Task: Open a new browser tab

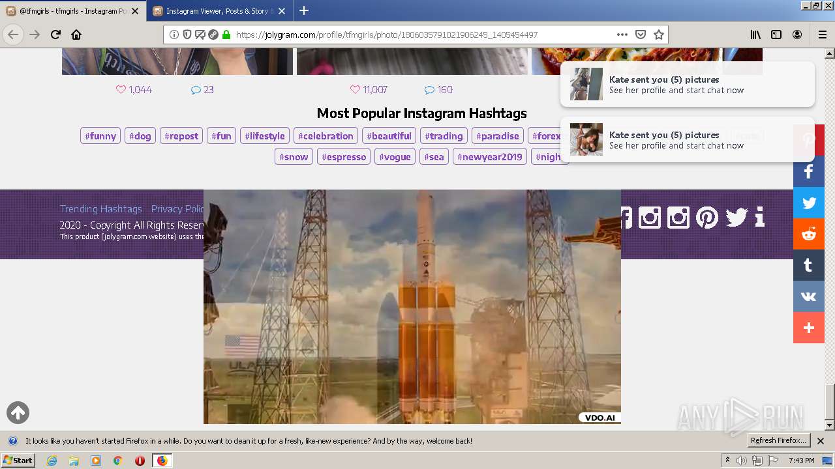Action: pos(304,10)
